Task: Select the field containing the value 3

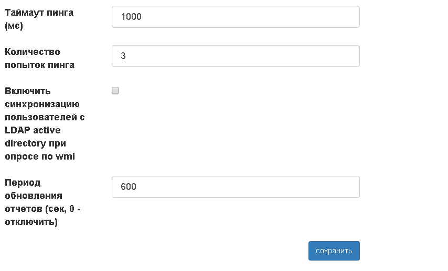Action: coord(236,56)
